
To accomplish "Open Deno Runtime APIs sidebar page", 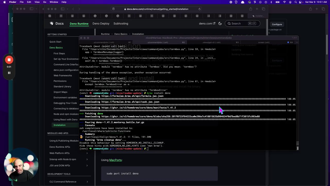I will point(60,147).
